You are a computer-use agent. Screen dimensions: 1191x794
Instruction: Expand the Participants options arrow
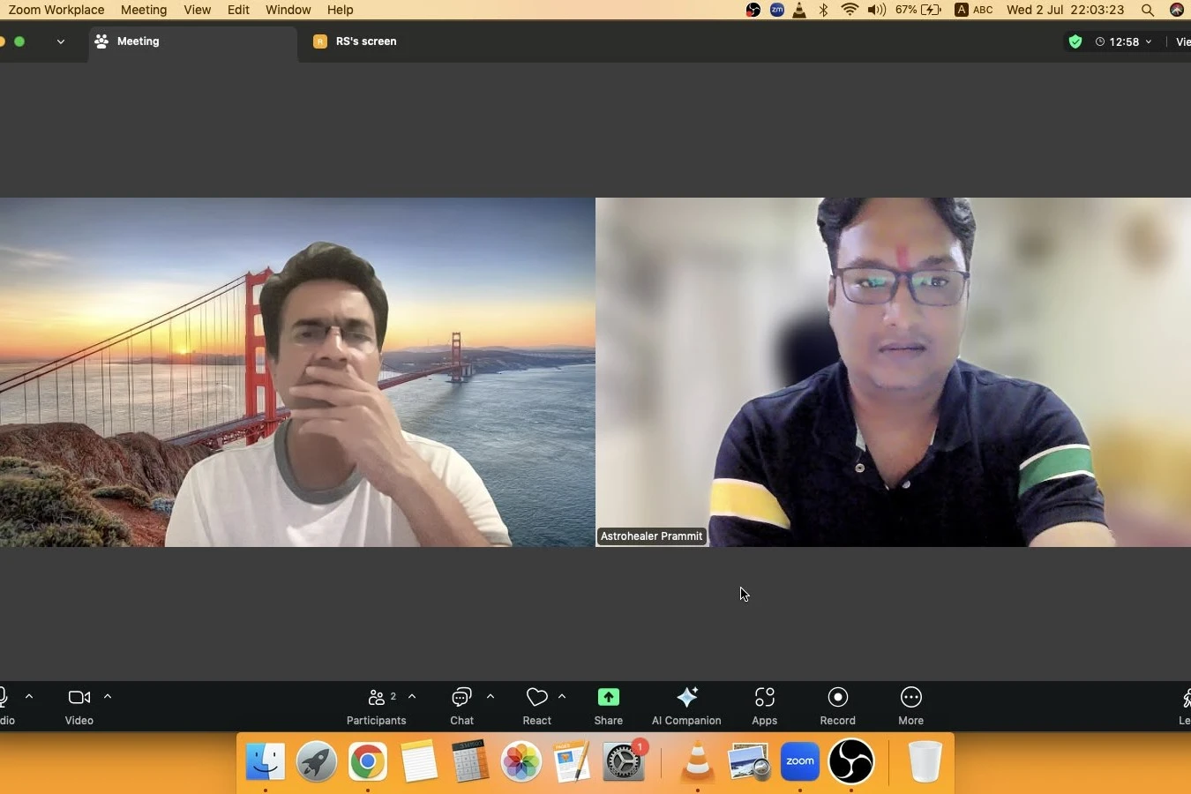coord(412,696)
